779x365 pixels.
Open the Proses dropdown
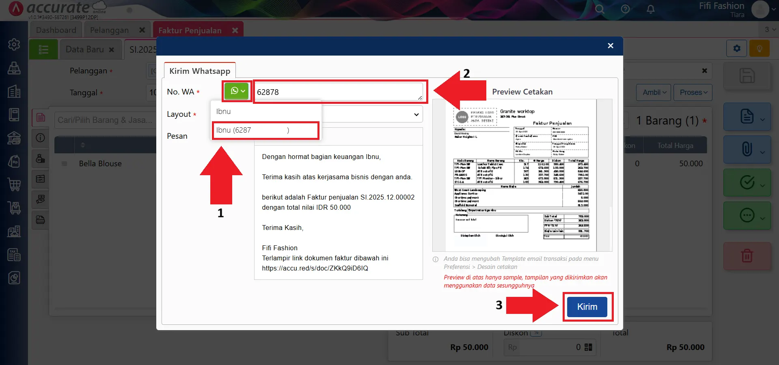(x=693, y=92)
